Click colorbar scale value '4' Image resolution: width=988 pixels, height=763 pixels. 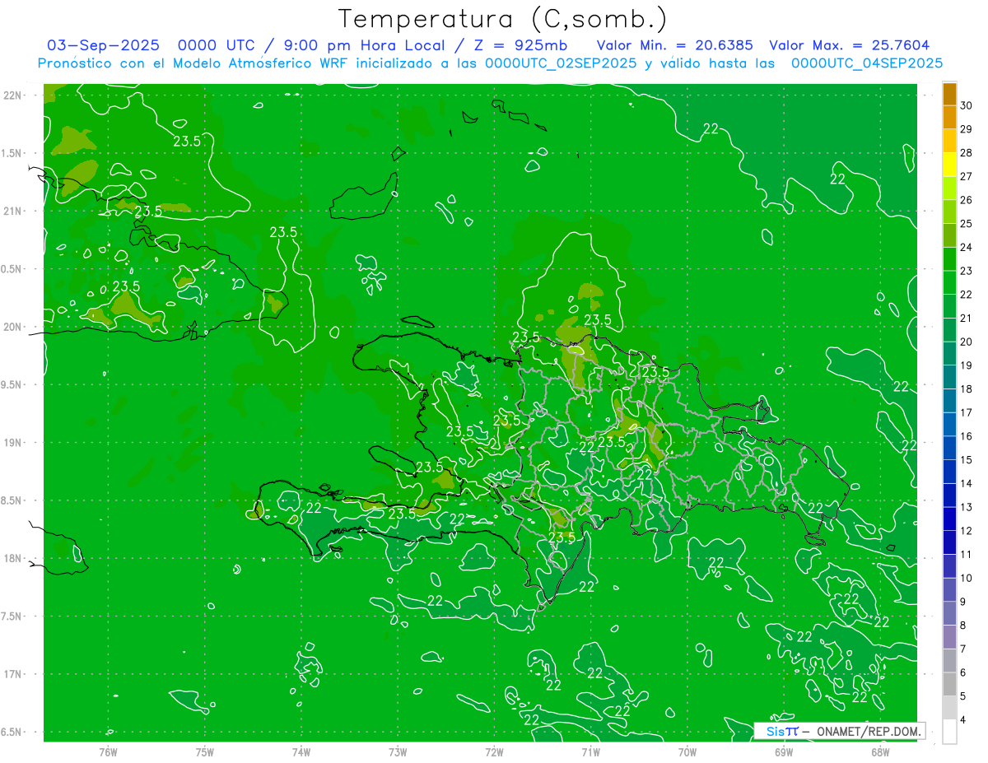point(964,720)
